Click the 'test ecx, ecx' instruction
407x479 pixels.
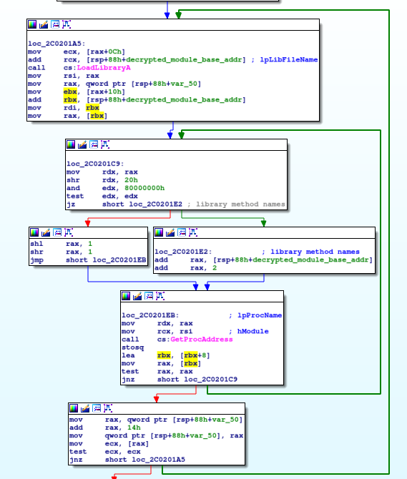coord(105,452)
